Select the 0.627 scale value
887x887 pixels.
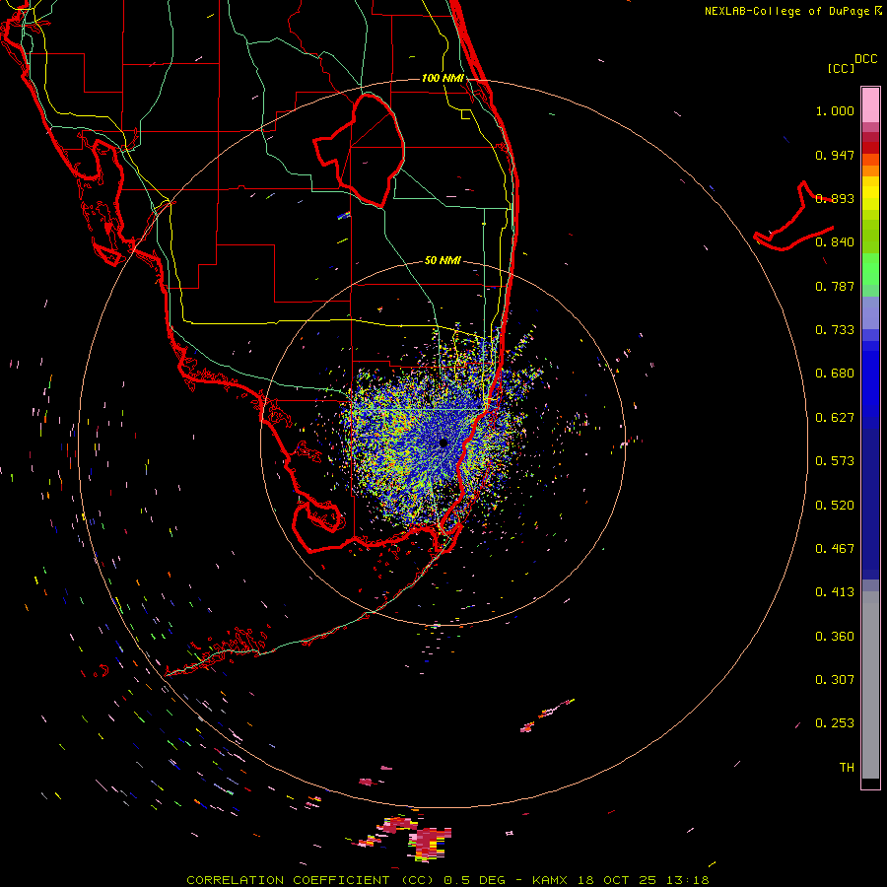coord(835,418)
